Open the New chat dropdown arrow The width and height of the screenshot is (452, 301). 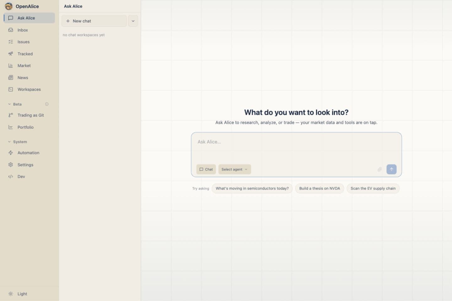(133, 21)
